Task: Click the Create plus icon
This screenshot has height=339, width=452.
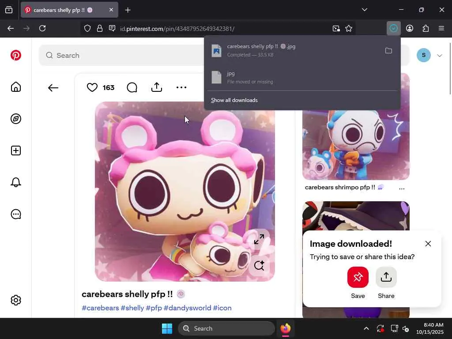Action: 16,151
